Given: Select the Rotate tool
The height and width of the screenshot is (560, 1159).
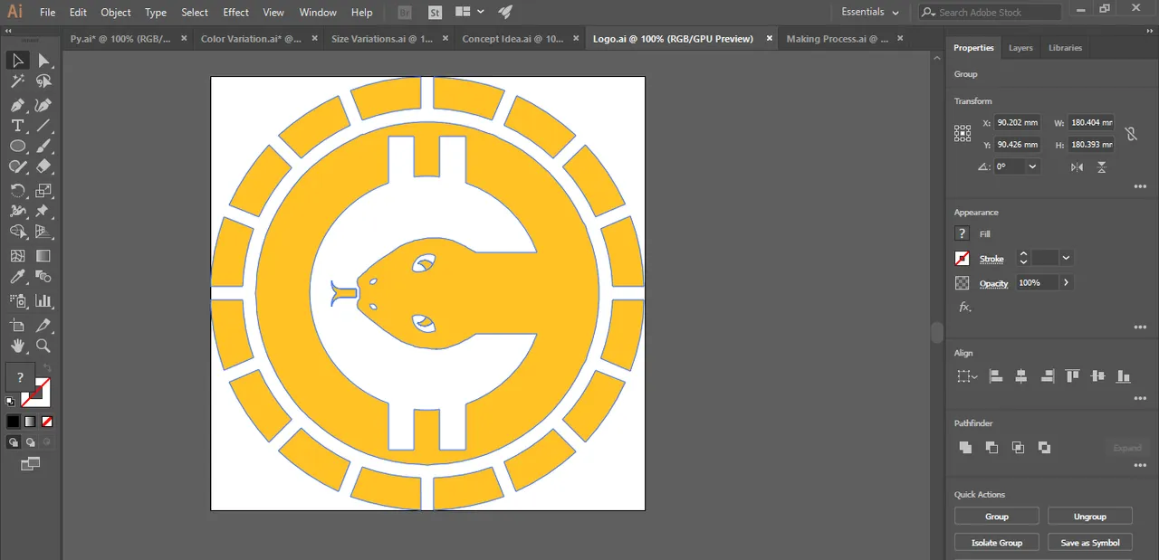Looking at the screenshot, I should click(17, 190).
